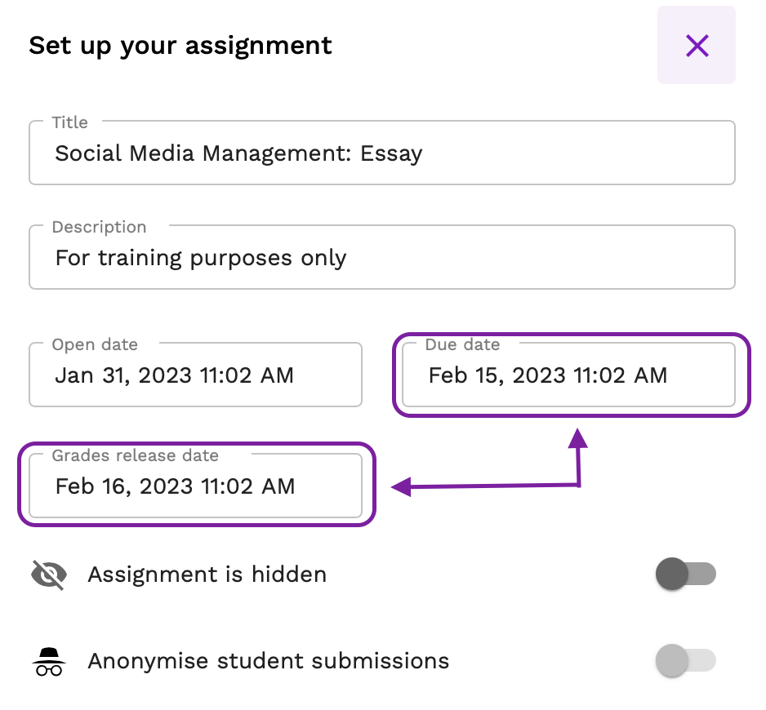Open the Grades release date picker
Screen dimensions: 766x710
pyautogui.click(x=195, y=486)
